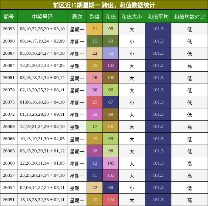Click winning numbers 23,25,26,27,34 + 04,10
This screenshot has width=208, height=206.
coord(42,175)
